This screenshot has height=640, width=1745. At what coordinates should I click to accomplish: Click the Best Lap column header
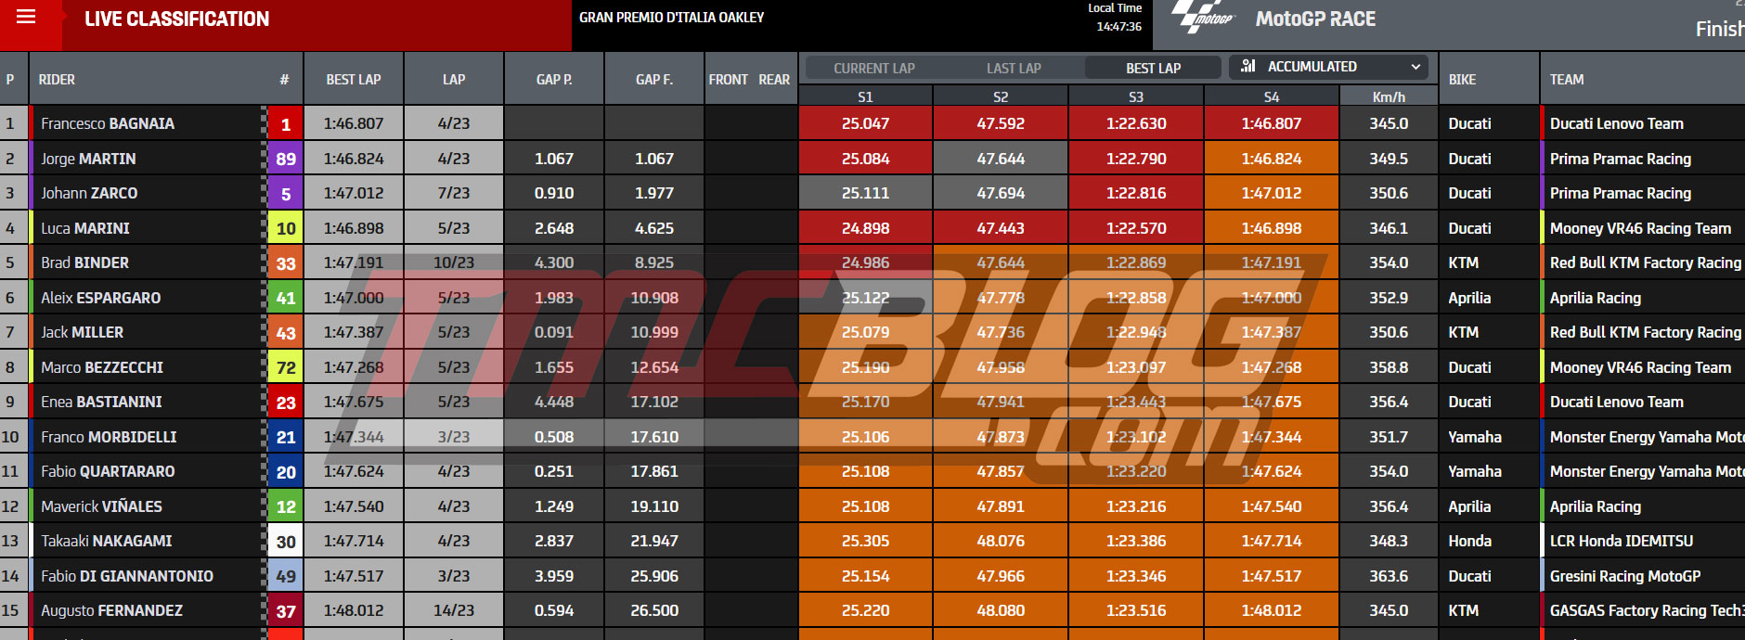click(x=354, y=80)
